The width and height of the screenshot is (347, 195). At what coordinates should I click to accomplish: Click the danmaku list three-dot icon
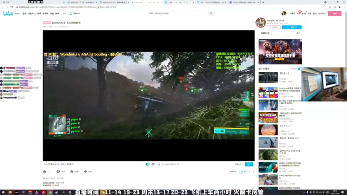point(272,33)
